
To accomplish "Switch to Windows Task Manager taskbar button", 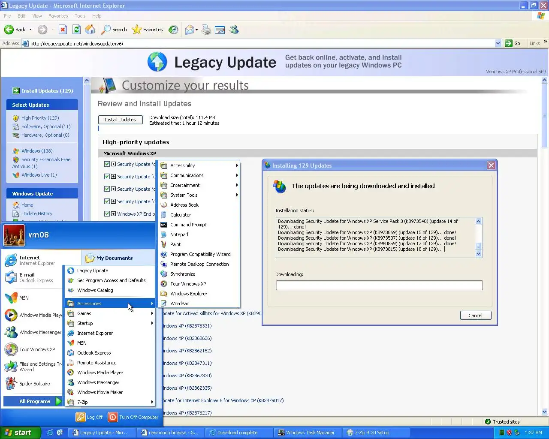I will coord(308,433).
